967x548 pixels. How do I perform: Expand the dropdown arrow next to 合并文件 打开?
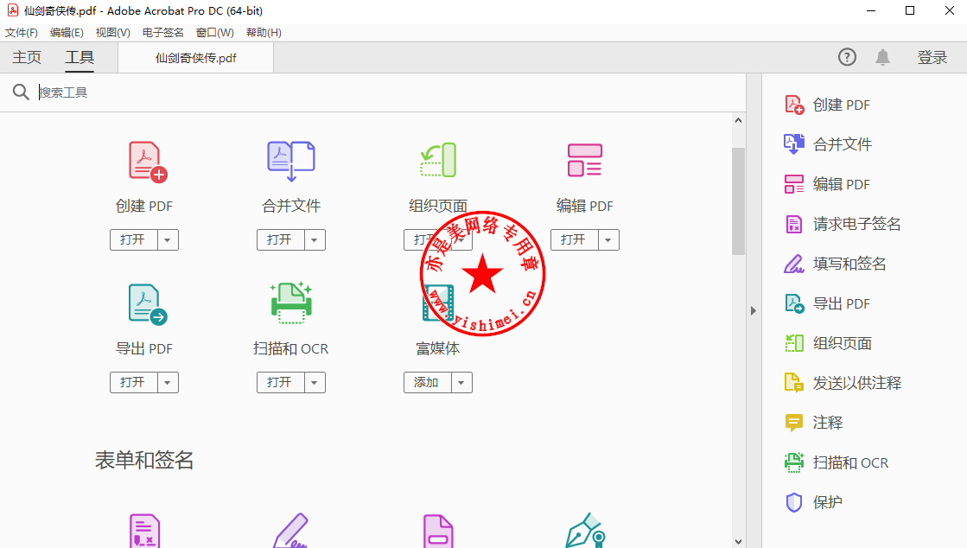pyautogui.click(x=315, y=240)
